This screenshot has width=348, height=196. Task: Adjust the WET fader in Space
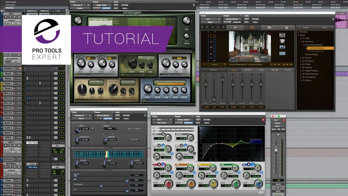206,83
